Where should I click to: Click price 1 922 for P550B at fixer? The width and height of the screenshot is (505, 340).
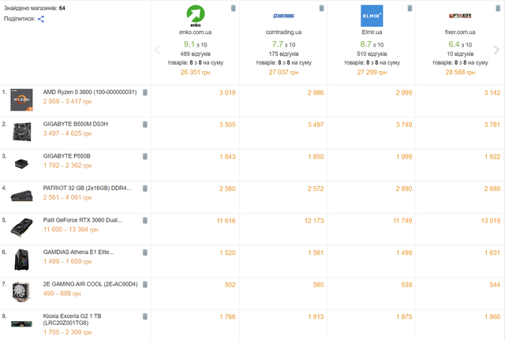pyautogui.click(x=492, y=157)
